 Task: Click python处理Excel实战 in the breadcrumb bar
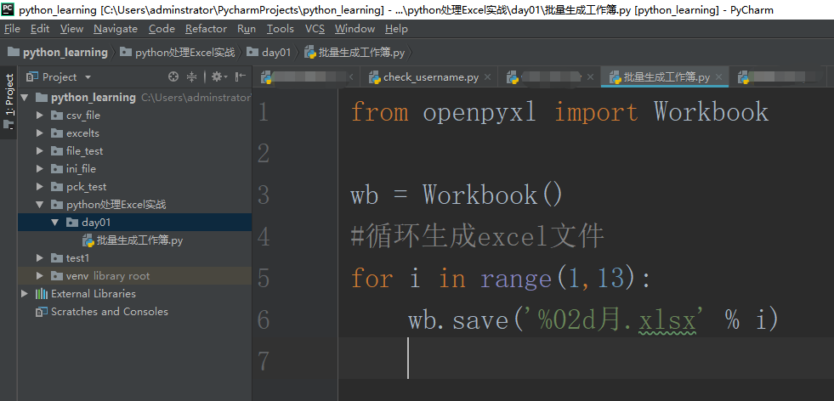(x=184, y=52)
